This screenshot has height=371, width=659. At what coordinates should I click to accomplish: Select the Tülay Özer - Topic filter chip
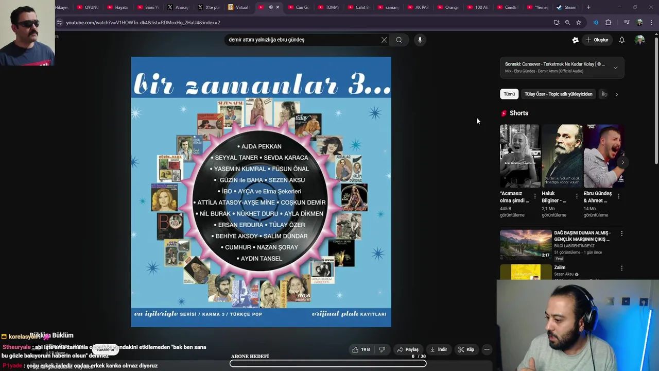558,94
